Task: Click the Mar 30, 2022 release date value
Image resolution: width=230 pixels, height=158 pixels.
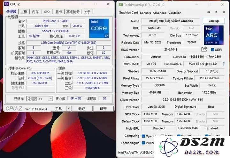Action: (153, 42)
